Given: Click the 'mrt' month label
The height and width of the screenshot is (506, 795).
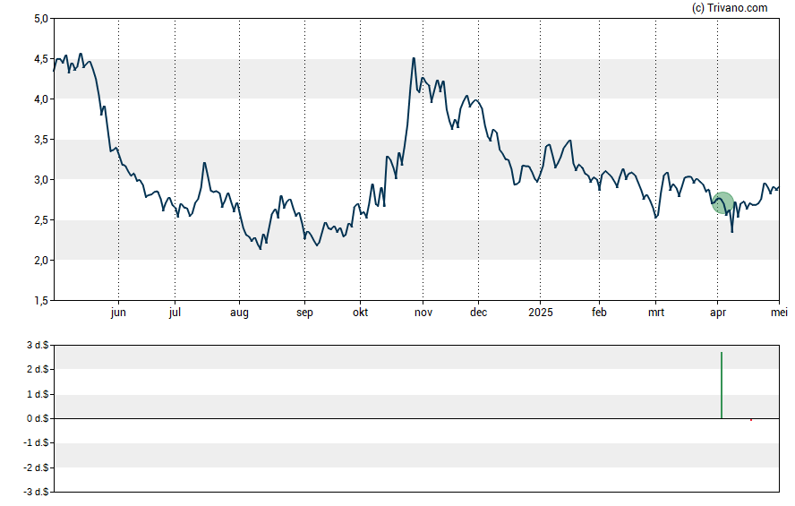Looking at the screenshot, I should (656, 313).
